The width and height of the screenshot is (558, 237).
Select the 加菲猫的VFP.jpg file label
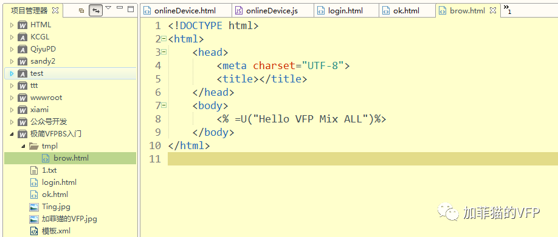coord(69,219)
